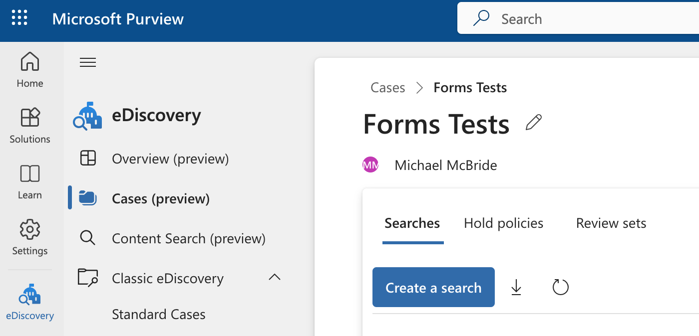Switch to the Review sets tab
Viewport: 699px width, 336px height.
(611, 223)
